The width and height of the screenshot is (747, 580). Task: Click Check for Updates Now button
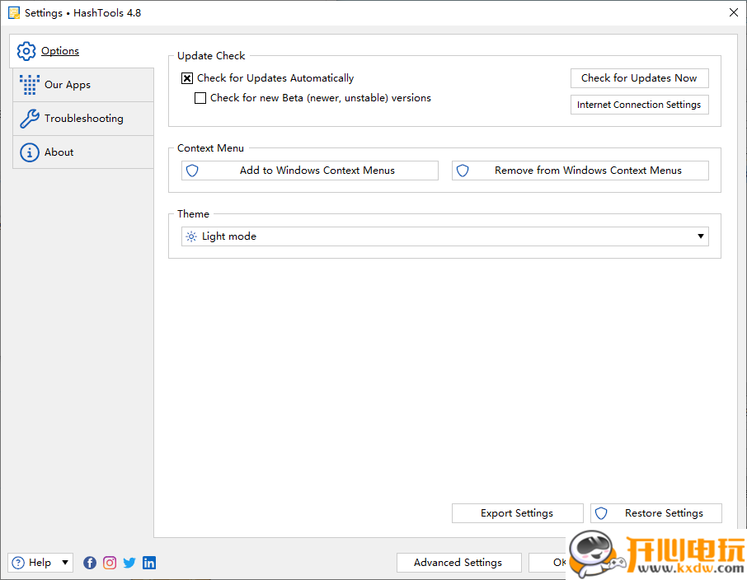(639, 78)
